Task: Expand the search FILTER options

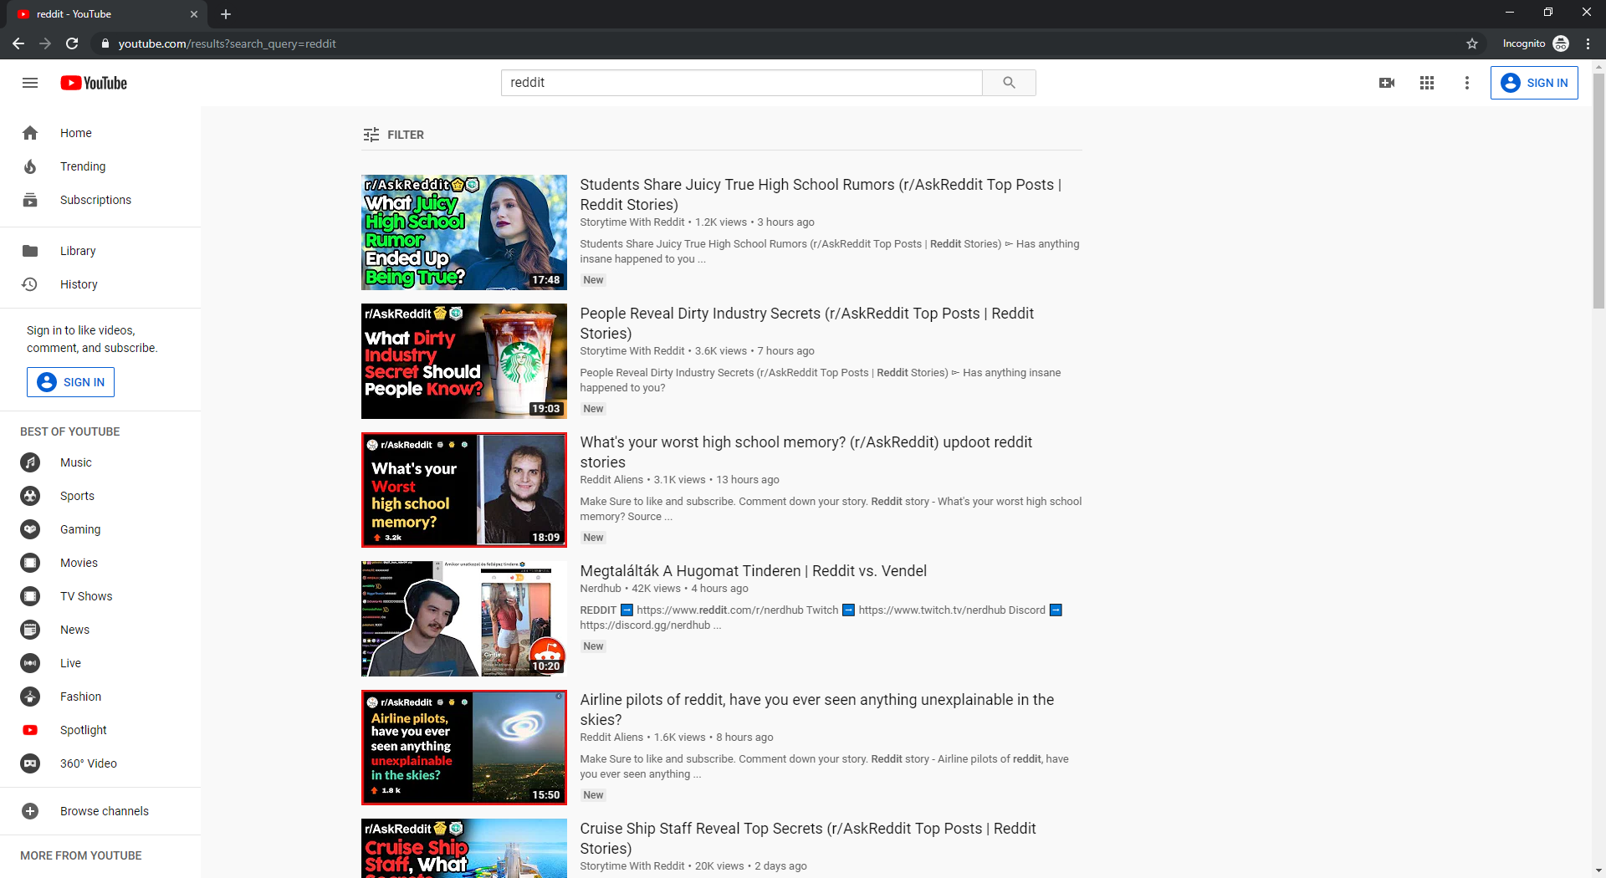Action: click(394, 135)
